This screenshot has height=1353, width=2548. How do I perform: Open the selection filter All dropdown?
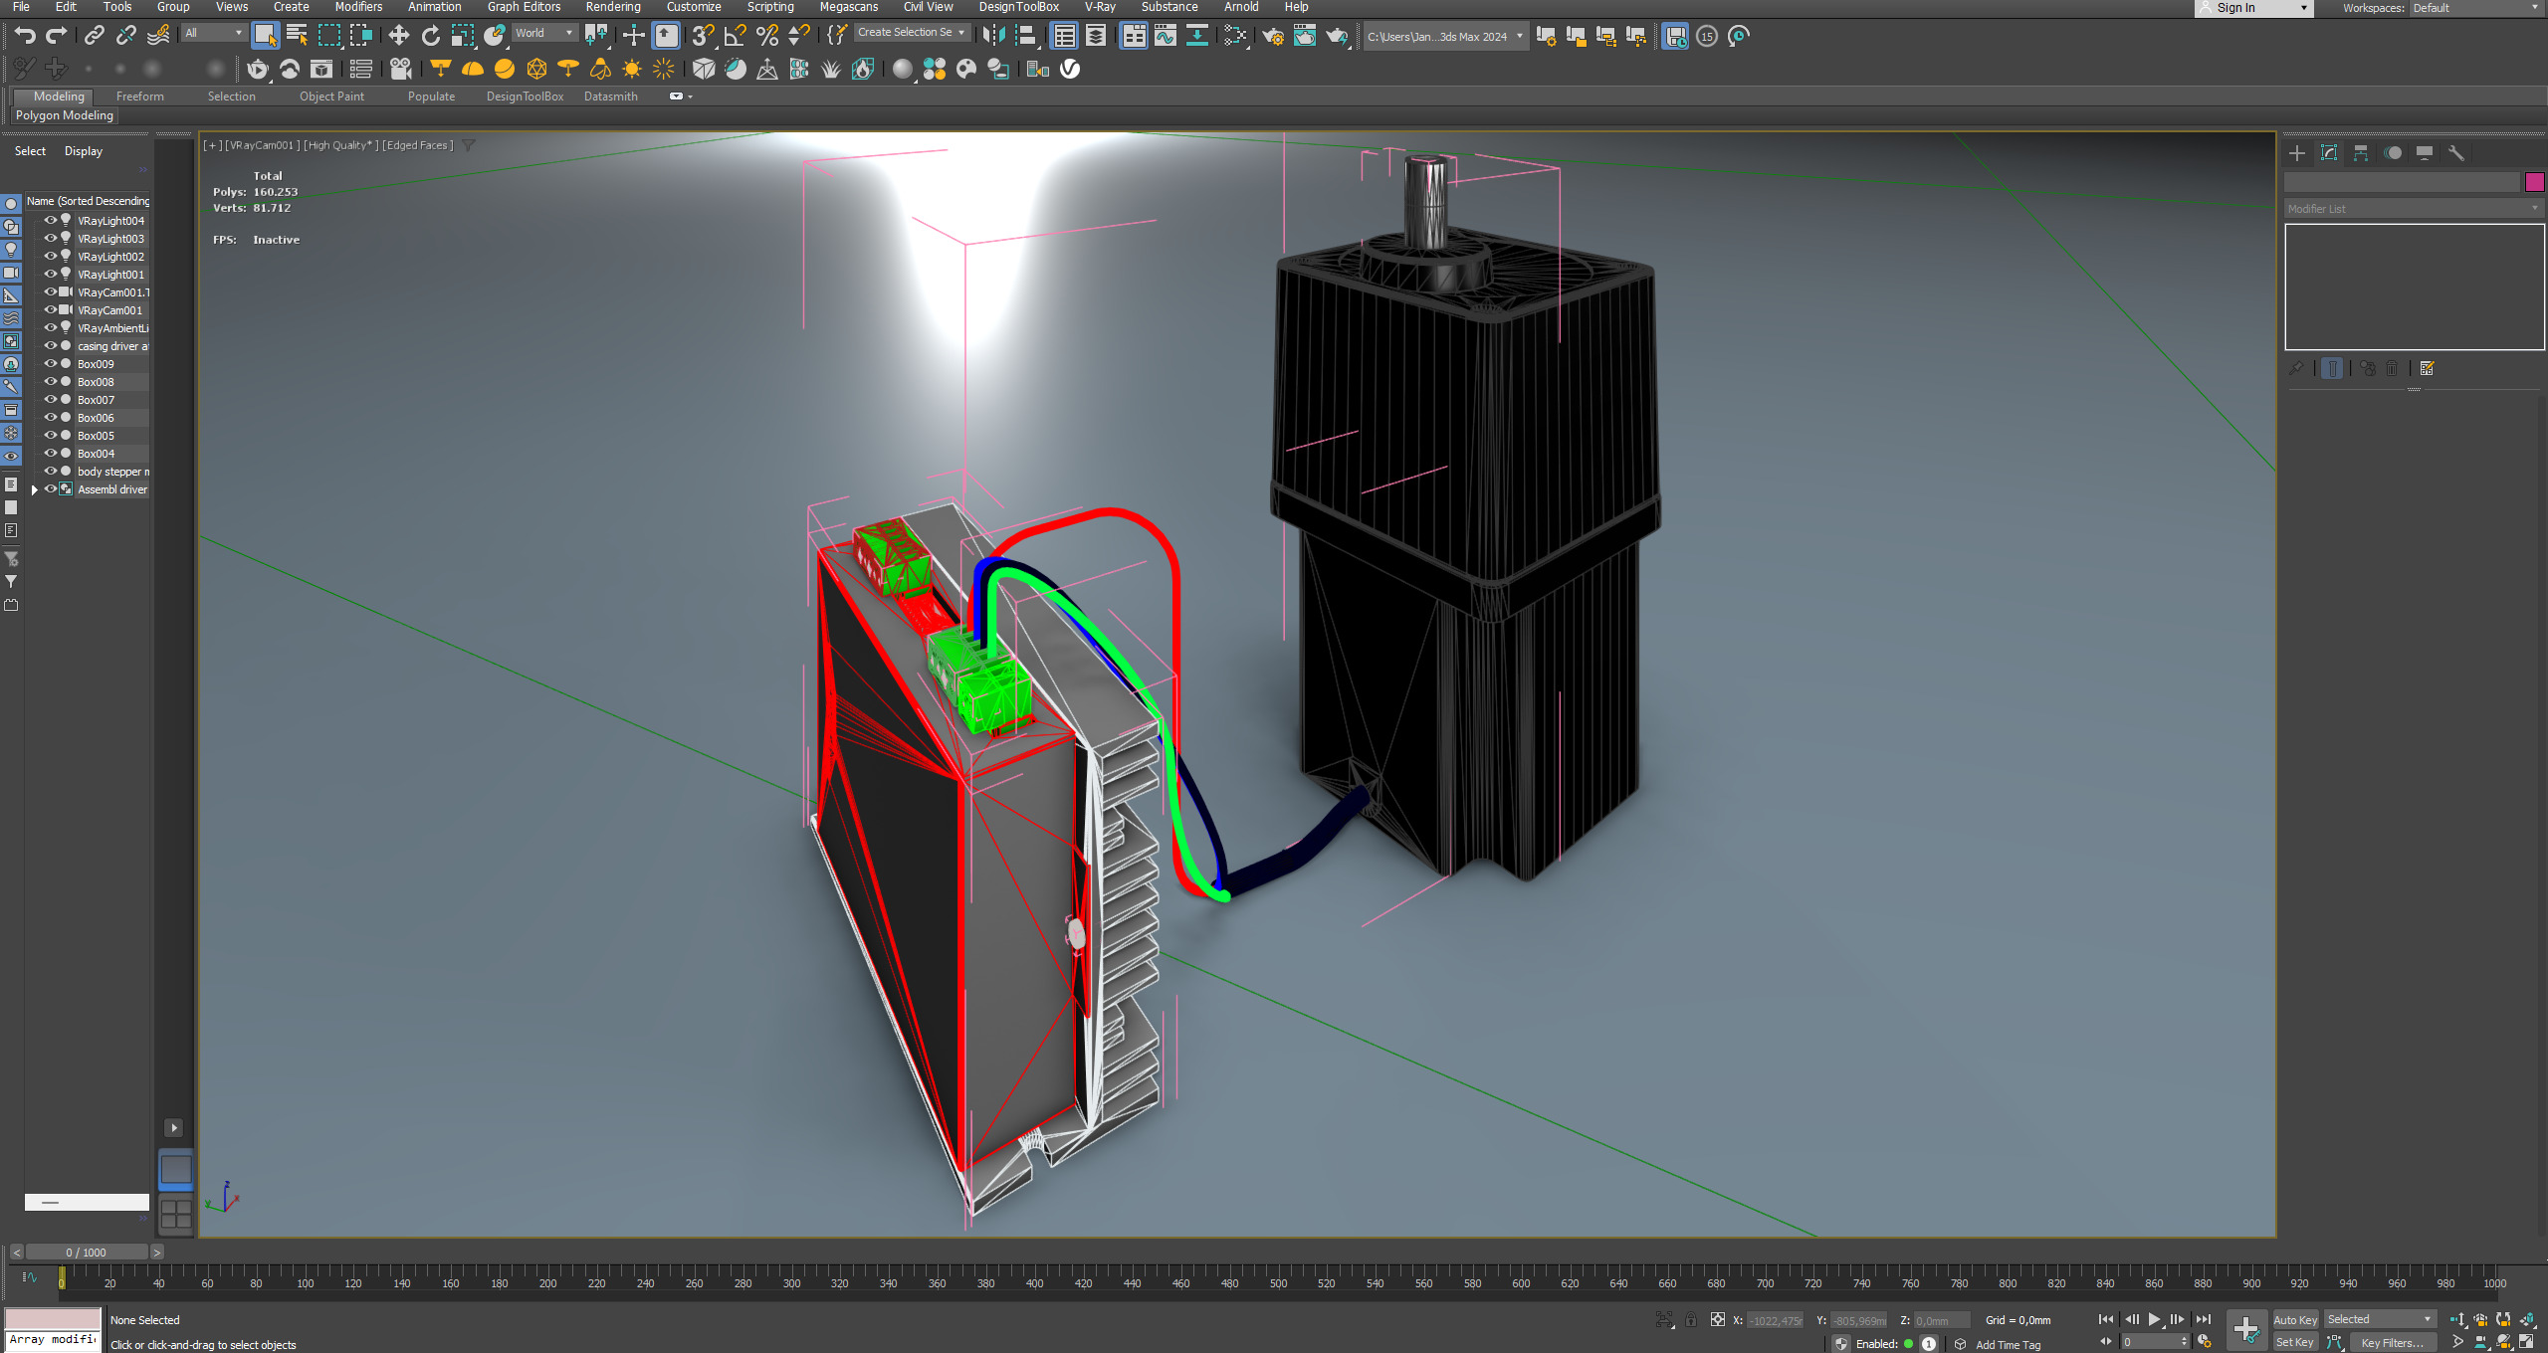click(214, 33)
